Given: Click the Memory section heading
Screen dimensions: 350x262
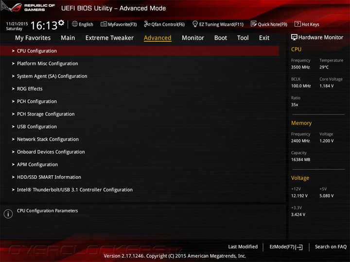Looking at the screenshot, I should [301, 123].
